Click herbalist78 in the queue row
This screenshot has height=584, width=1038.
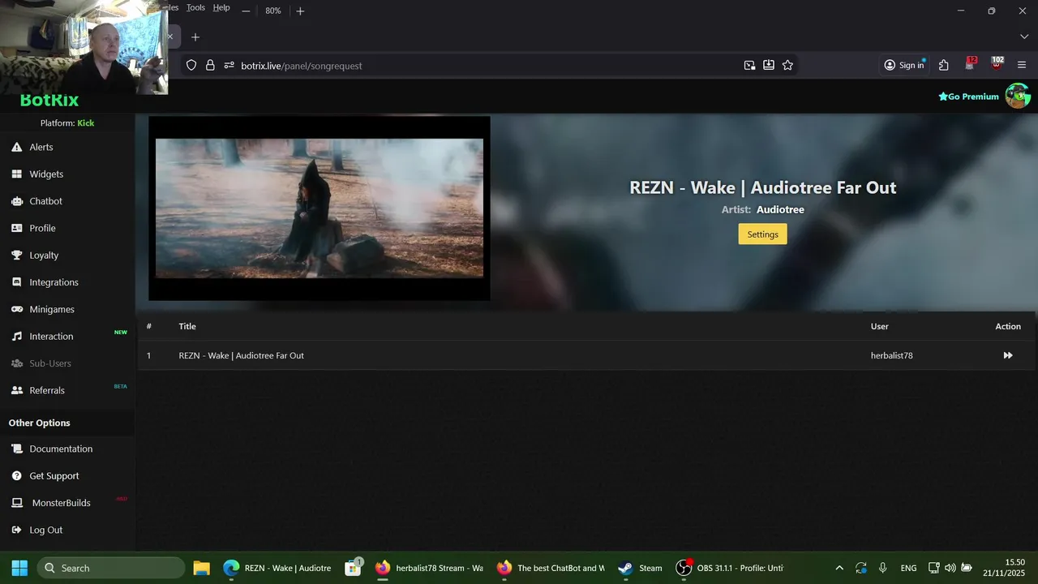tap(892, 355)
